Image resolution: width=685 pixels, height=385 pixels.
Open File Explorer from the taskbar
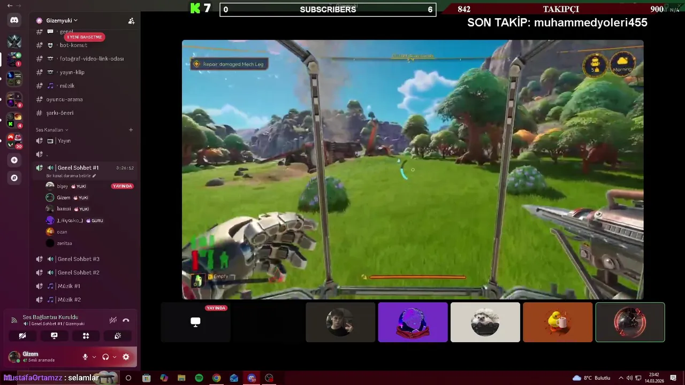(x=181, y=378)
